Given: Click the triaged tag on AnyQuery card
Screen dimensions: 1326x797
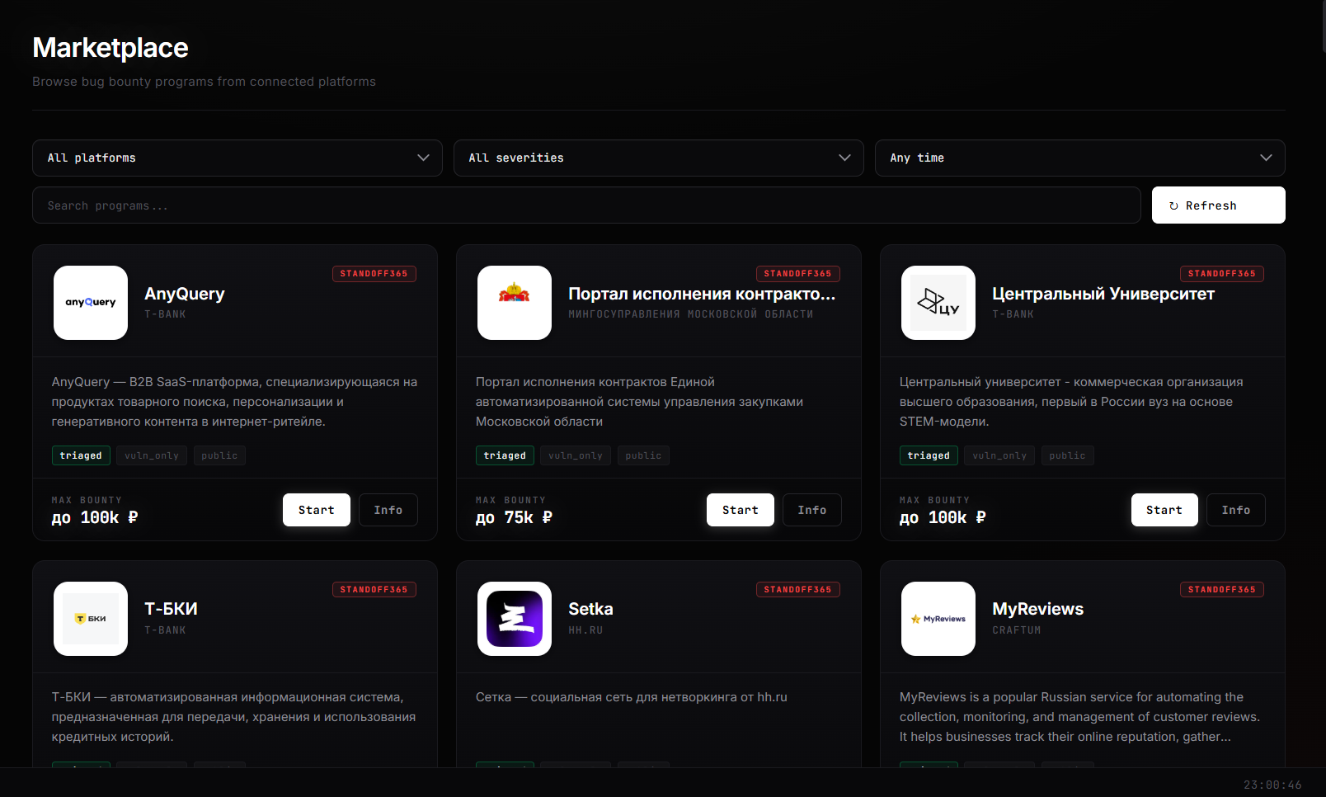Looking at the screenshot, I should tap(81, 455).
